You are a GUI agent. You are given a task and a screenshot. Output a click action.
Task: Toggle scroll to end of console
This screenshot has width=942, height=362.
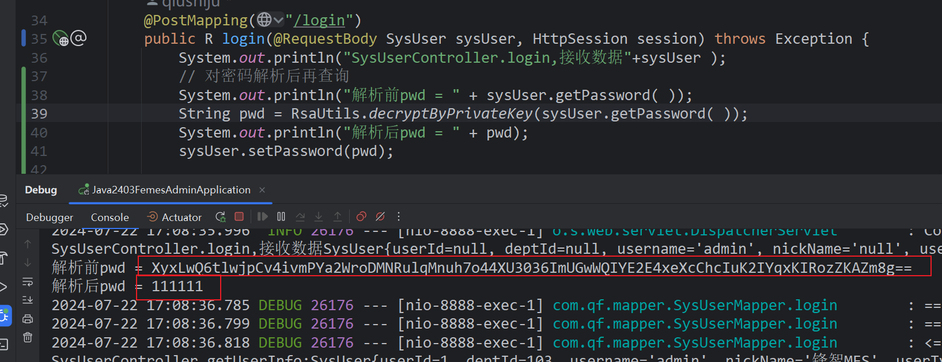click(28, 300)
